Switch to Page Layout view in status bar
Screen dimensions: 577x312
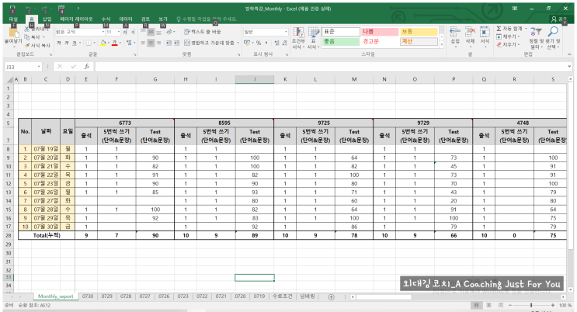(488, 305)
